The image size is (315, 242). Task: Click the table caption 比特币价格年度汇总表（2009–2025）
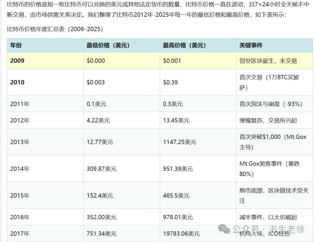pyautogui.click(x=55, y=29)
